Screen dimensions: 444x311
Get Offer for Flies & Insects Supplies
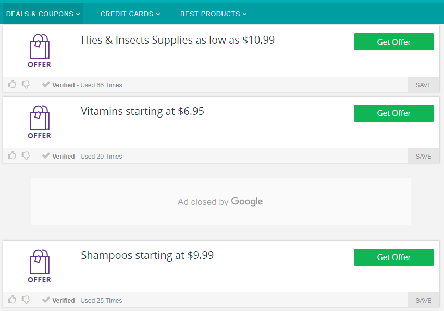tap(393, 42)
